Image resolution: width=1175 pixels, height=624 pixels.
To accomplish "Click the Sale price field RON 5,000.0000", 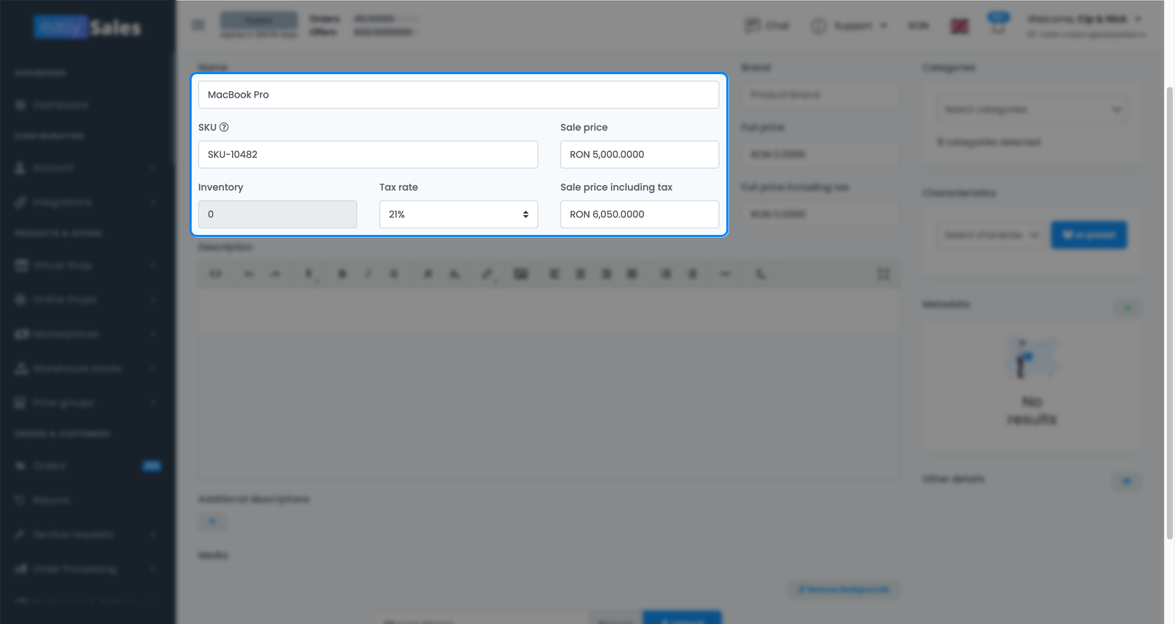I will pyautogui.click(x=639, y=154).
